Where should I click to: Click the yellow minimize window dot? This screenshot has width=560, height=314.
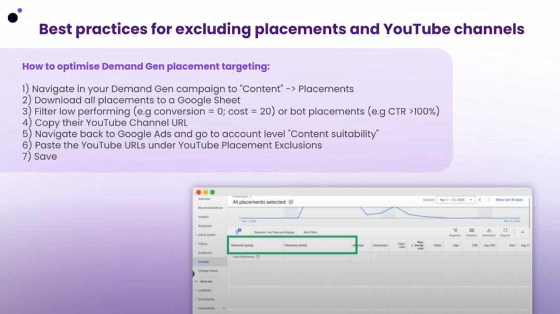pos(206,192)
